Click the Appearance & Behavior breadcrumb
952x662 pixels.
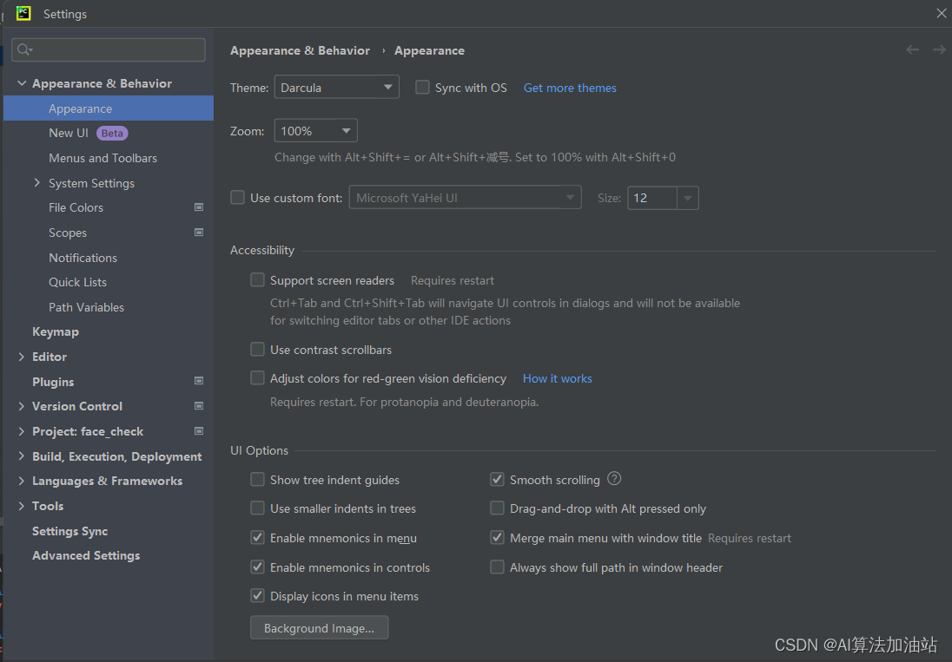(x=300, y=51)
